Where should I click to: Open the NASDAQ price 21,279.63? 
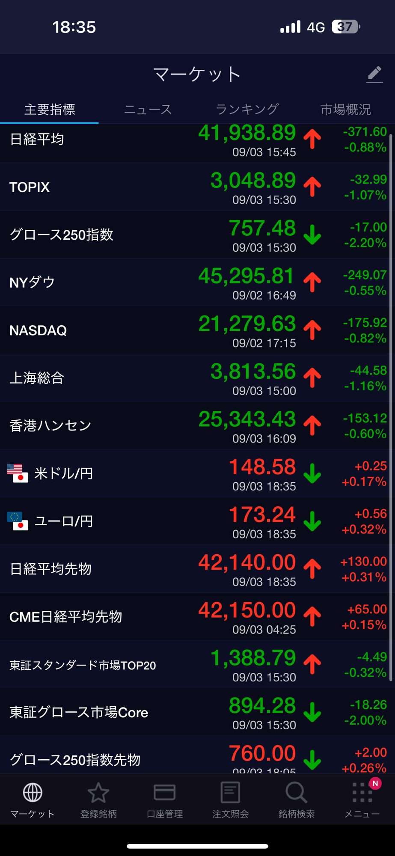click(x=247, y=324)
